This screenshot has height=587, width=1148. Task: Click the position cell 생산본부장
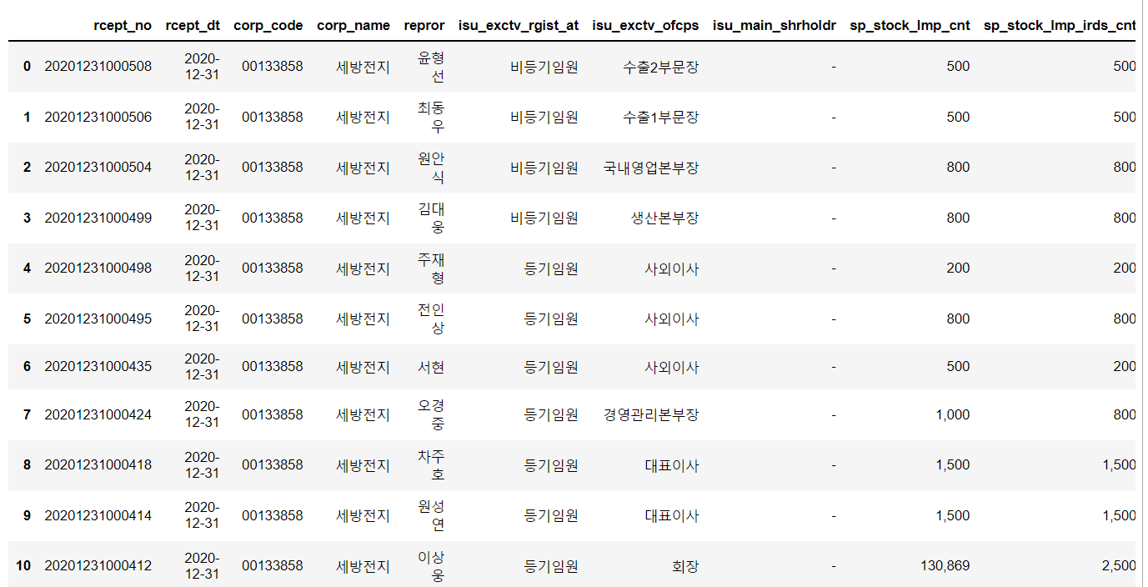(x=664, y=218)
